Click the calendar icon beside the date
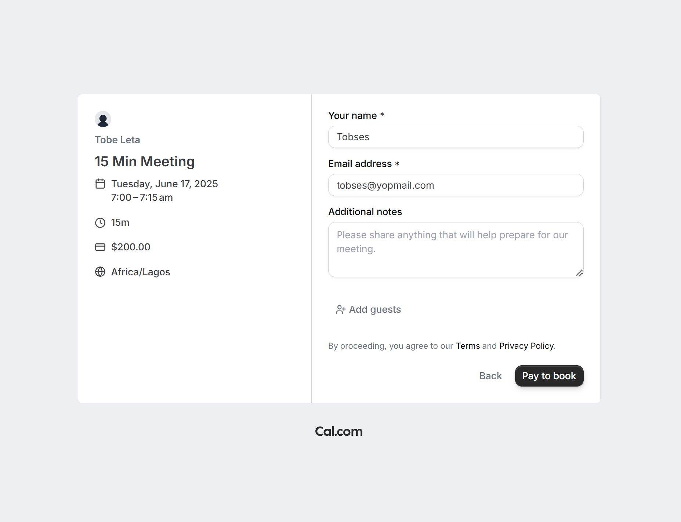The width and height of the screenshot is (681, 522). tap(100, 184)
